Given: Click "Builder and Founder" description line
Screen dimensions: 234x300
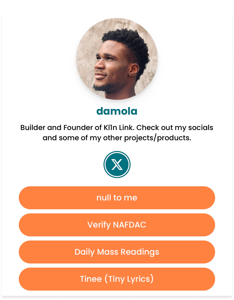Looking at the screenshot, I should point(117,127).
